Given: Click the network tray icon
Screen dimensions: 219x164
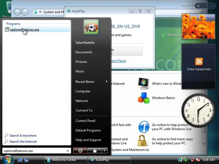Looking at the screenshot, I should [193, 160].
